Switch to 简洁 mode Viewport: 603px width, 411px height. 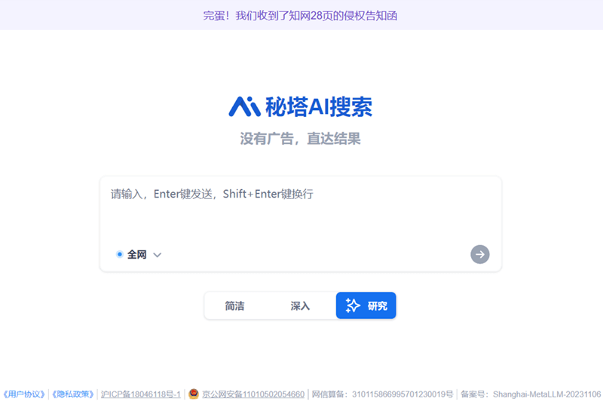tap(234, 305)
